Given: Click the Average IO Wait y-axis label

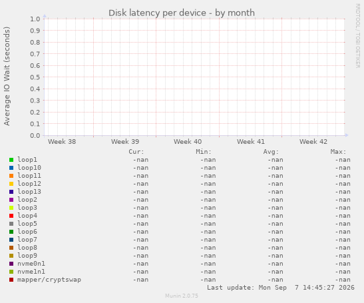Looking at the screenshot, I should [x=7, y=76].
